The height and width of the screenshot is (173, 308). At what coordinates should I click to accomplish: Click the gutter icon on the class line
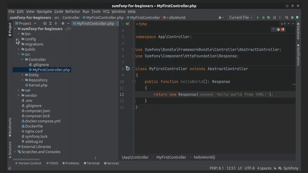128,68
